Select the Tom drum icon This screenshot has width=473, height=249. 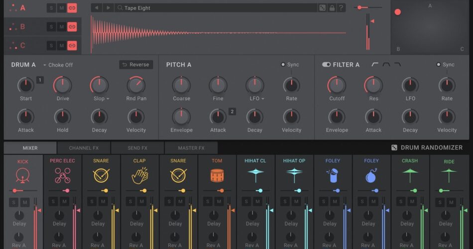tap(217, 176)
